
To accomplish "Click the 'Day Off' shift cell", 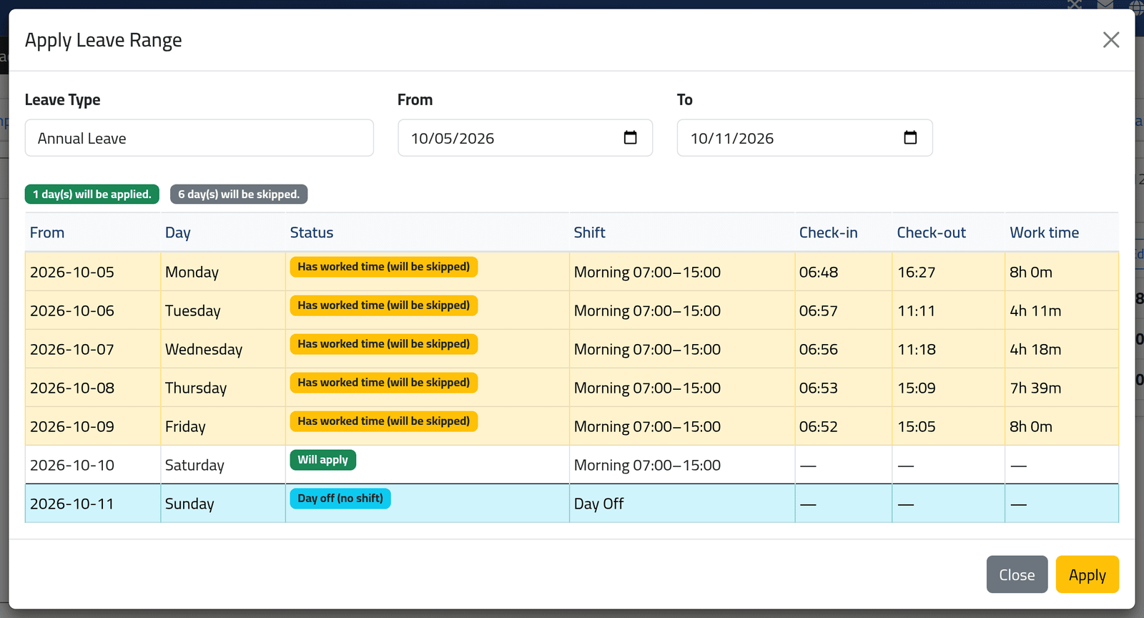I will (x=682, y=504).
